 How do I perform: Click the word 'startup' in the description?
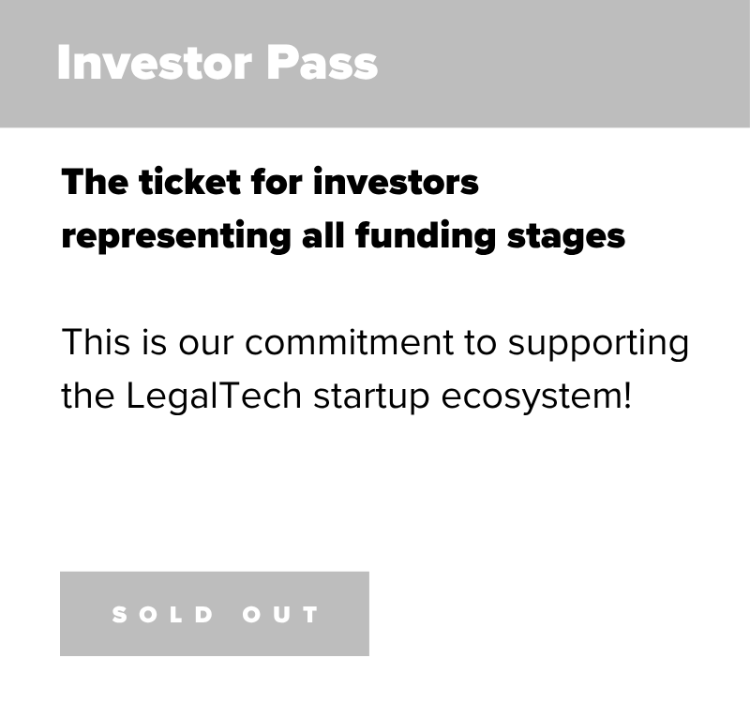pos(371,397)
